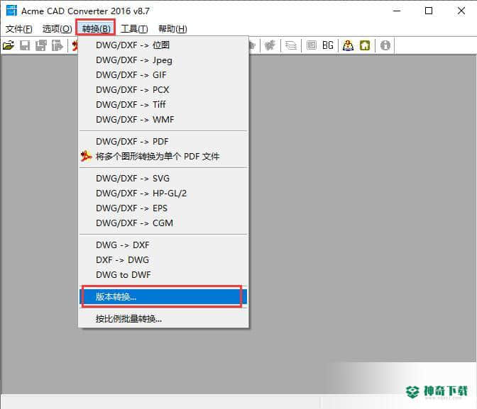Screen dimensions: 477x409
Task: Choose DWG to DWF menu entry
Action: [x=163, y=275]
